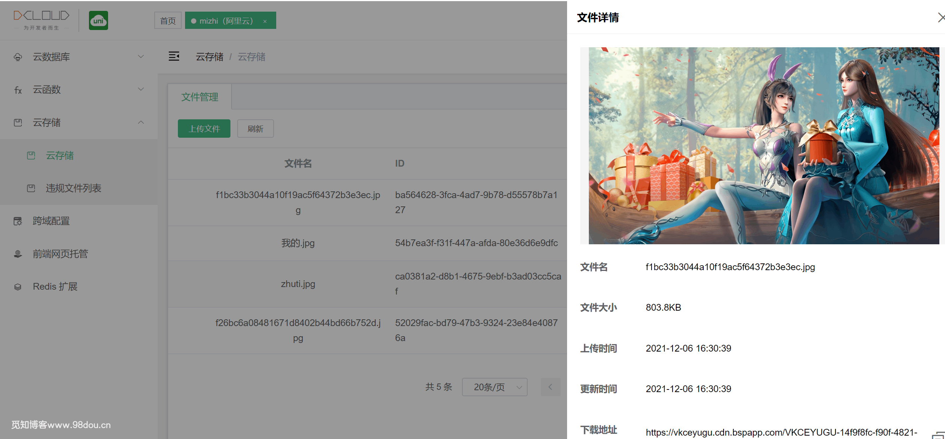The height and width of the screenshot is (439, 945).
Task: Click the 共 5 条 total count
Action: (439, 387)
